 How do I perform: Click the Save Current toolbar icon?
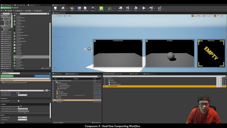pos(55,8)
